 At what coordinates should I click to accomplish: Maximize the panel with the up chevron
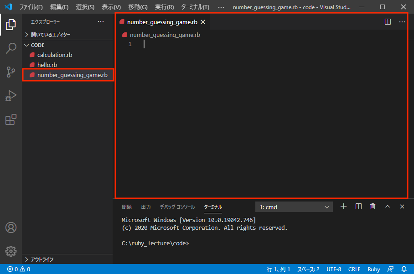388,207
